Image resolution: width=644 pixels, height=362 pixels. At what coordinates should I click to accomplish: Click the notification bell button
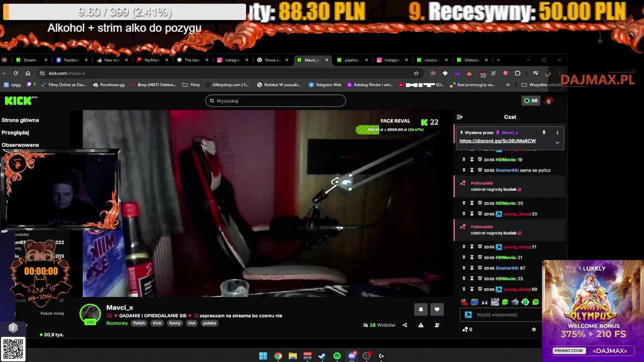pyautogui.click(x=421, y=309)
